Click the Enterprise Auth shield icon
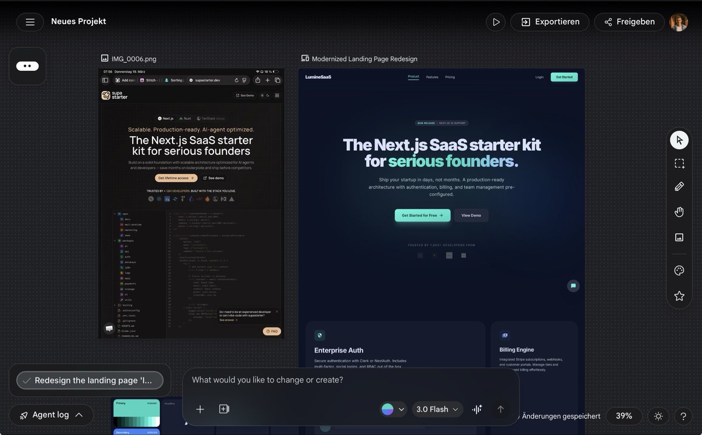This screenshot has width=702, height=435. 319,336
